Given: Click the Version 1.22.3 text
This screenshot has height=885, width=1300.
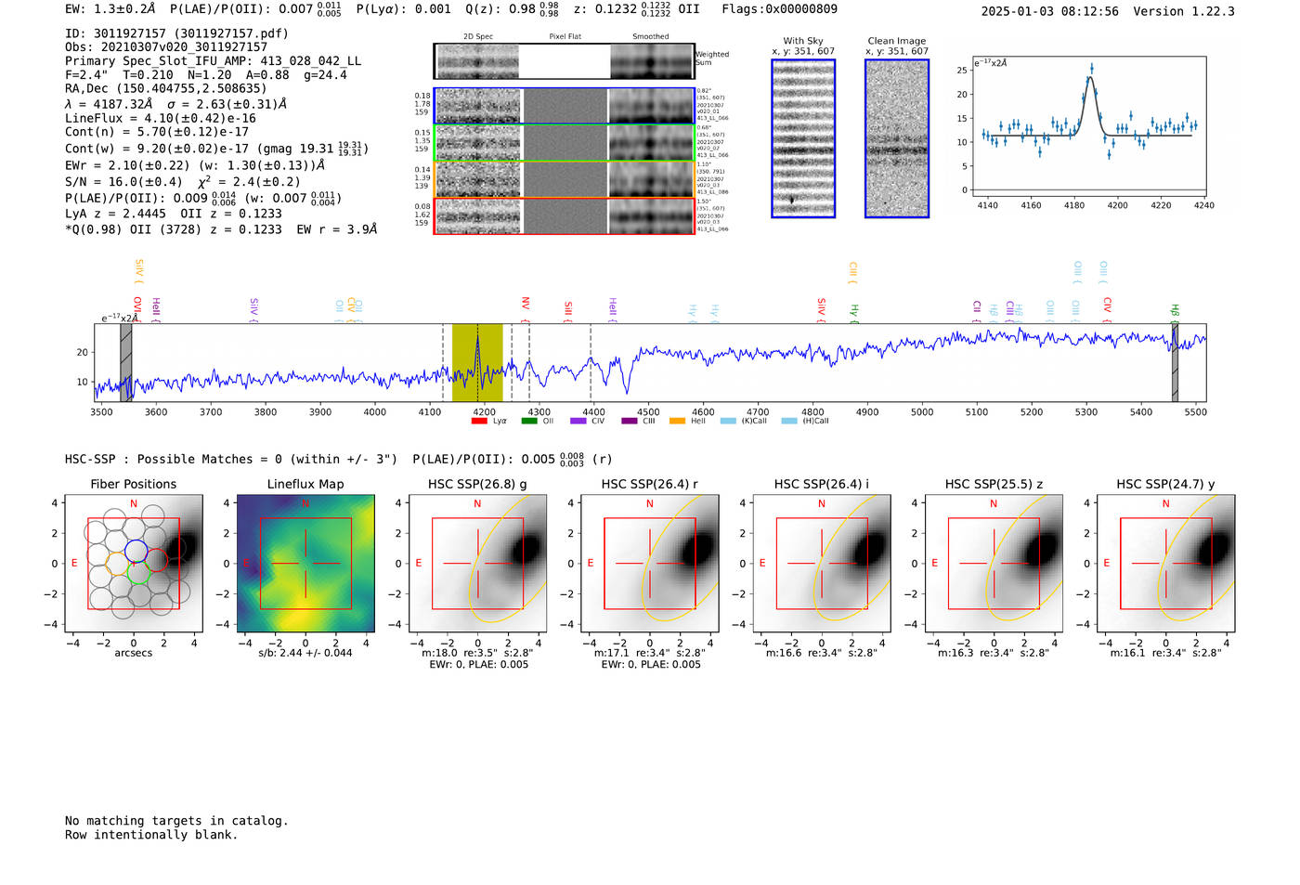Looking at the screenshot, I should coord(1184,12).
